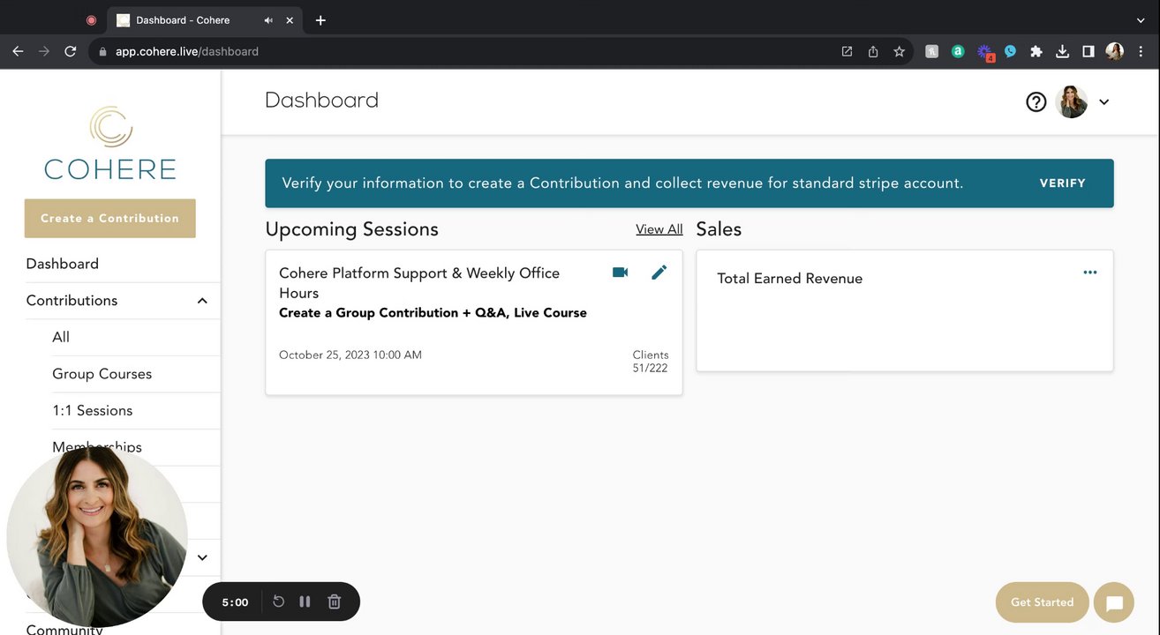Viewport: 1160px width, 635px height.
Task: Go to 1:1 Sessions in sidebar
Action: coord(92,410)
